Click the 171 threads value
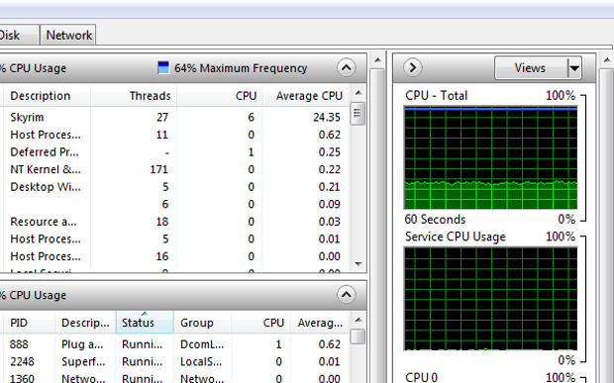 (x=159, y=169)
